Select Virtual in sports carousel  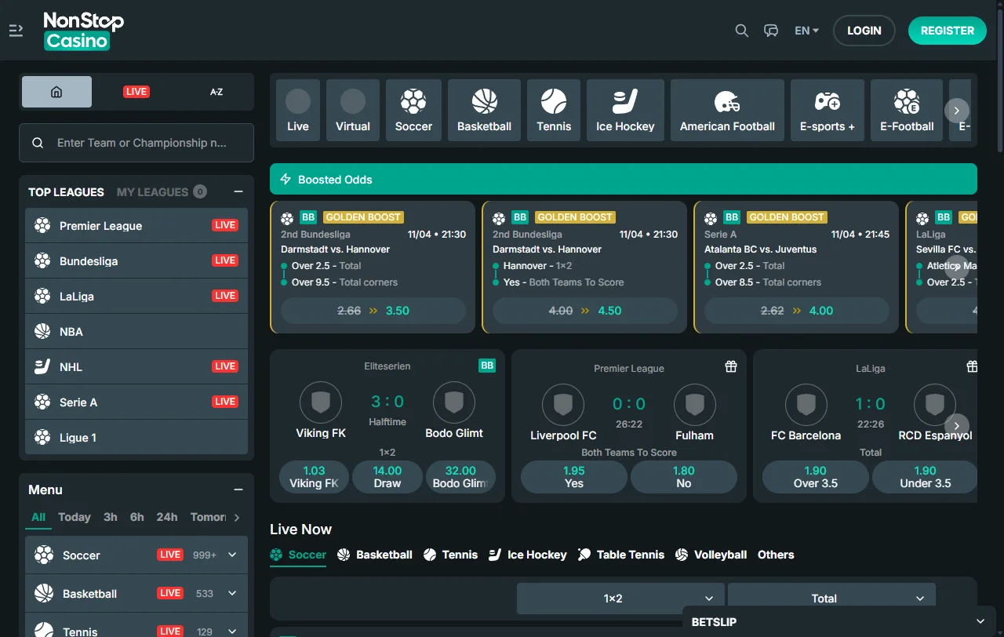(353, 110)
